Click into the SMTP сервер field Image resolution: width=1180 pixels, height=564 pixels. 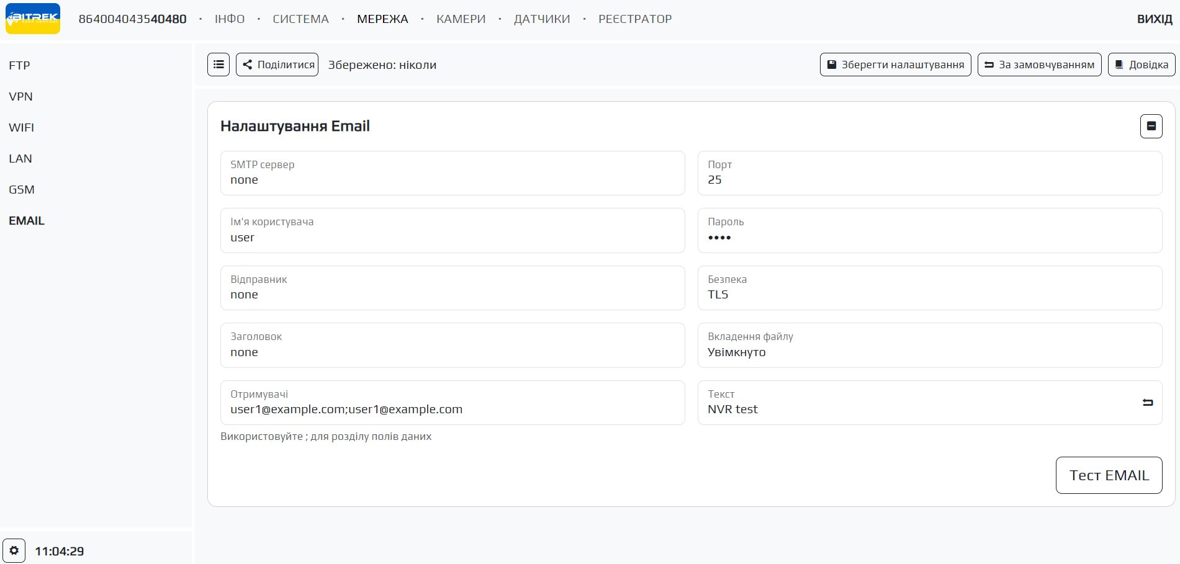point(452,180)
